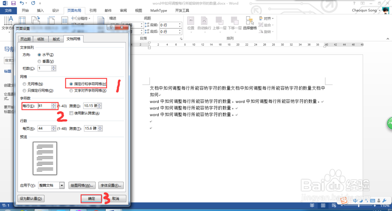This screenshot has height=211, width=392.
Task: Collapse the ribbon with the chevron
Action: tap(388, 39)
